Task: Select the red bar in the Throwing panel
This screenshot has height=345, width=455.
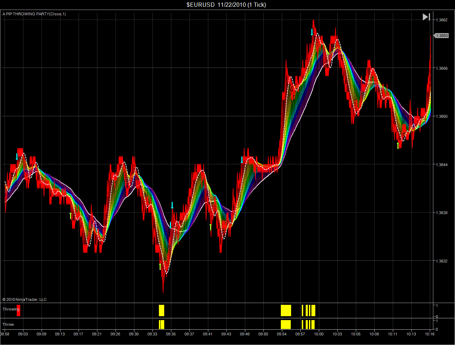Action: [x=18, y=310]
